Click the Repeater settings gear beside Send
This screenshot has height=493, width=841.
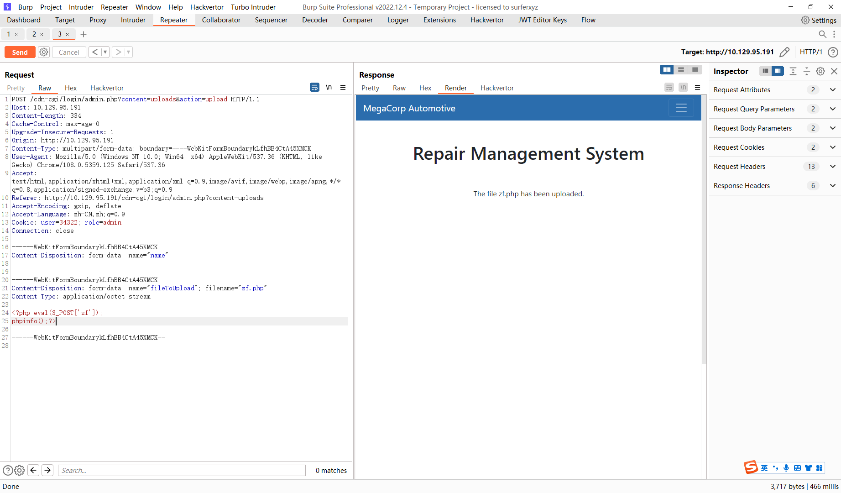coord(44,52)
